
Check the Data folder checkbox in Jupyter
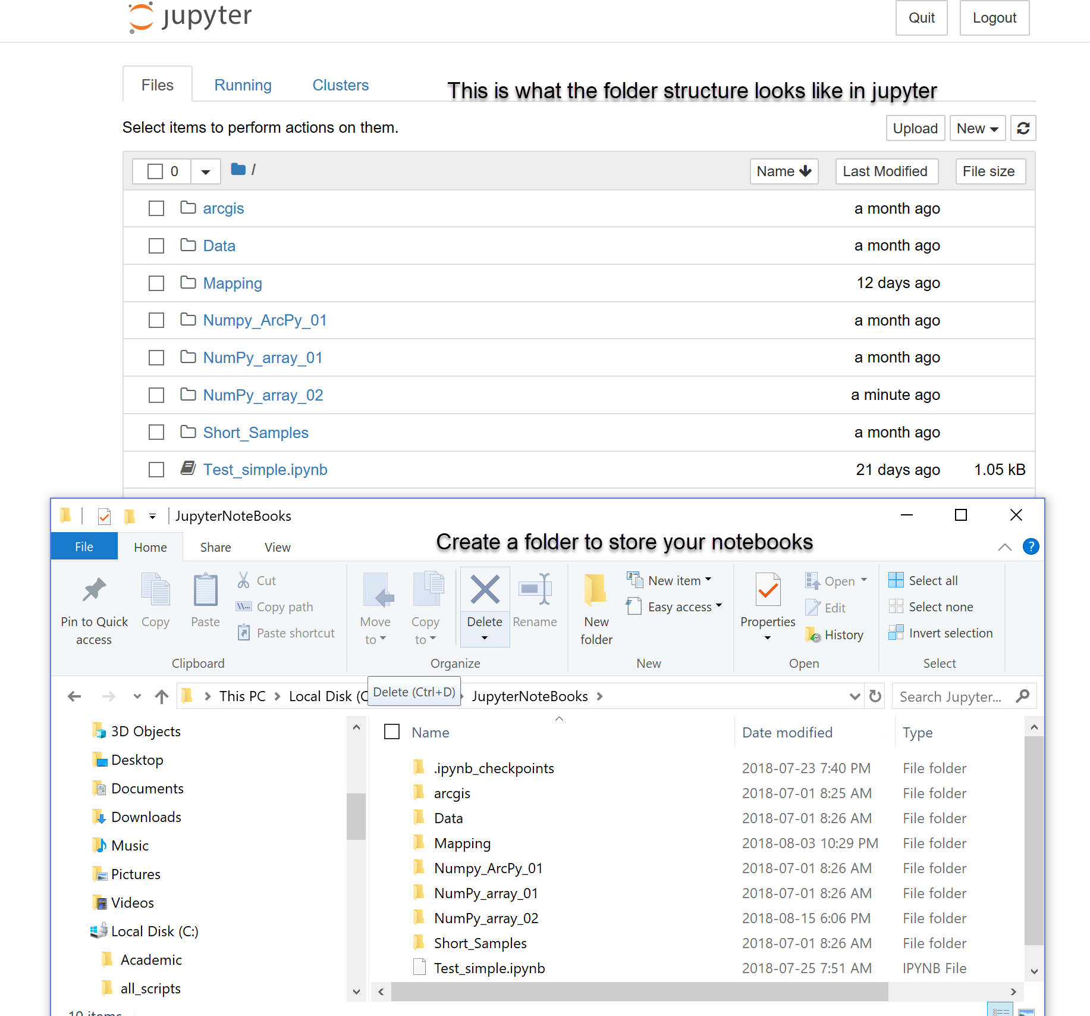pos(156,246)
